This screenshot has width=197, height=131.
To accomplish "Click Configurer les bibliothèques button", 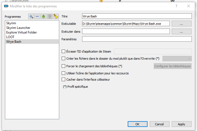I will (173, 66).
